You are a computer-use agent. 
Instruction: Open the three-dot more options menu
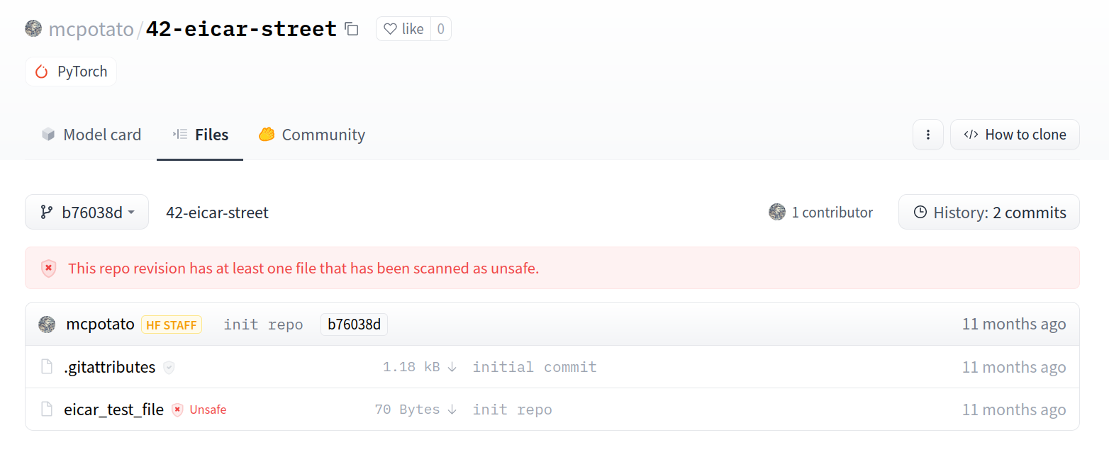tap(927, 135)
